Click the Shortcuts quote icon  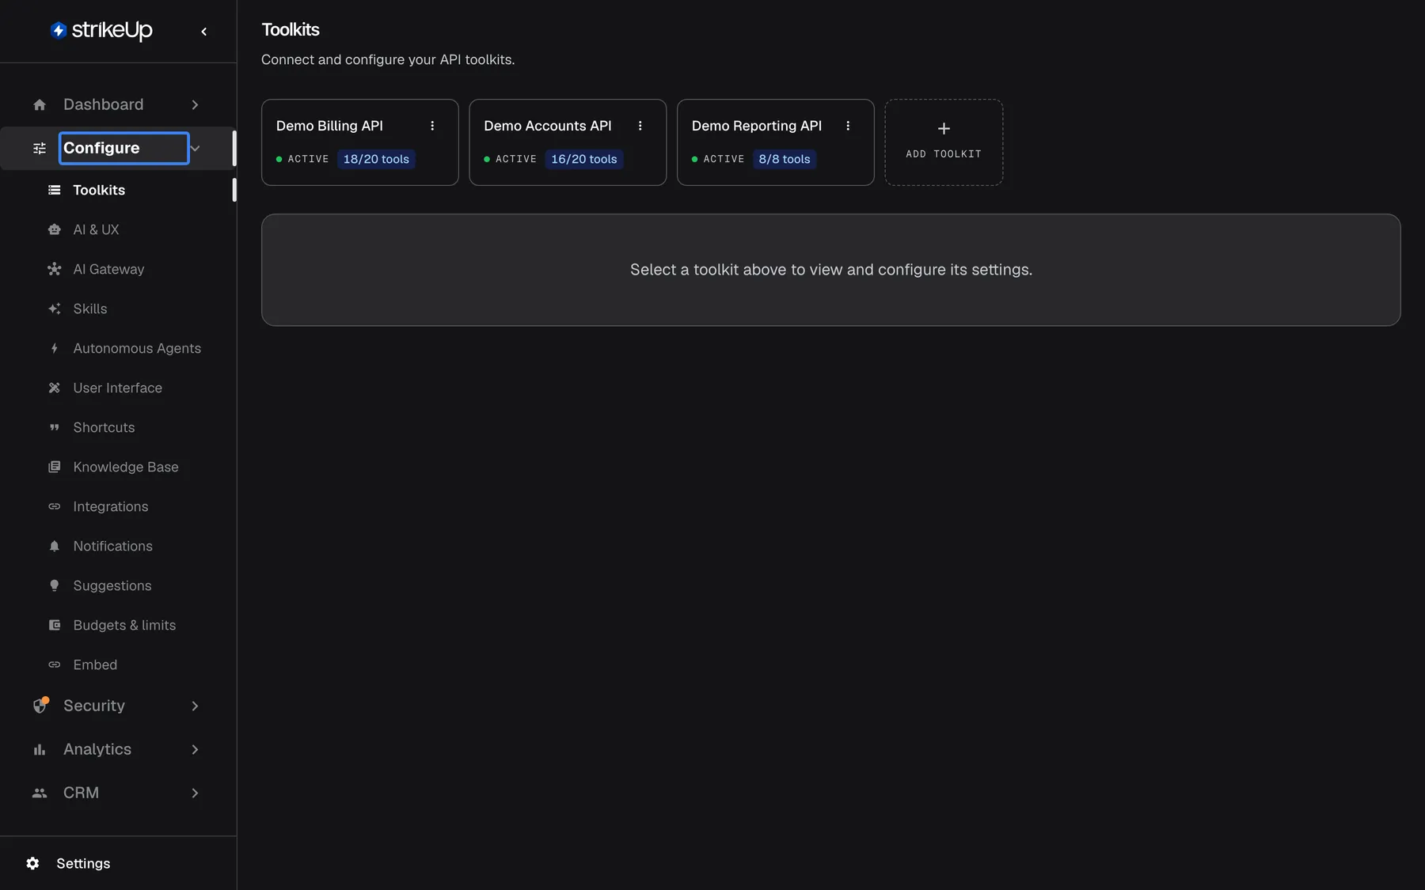[x=55, y=427]
